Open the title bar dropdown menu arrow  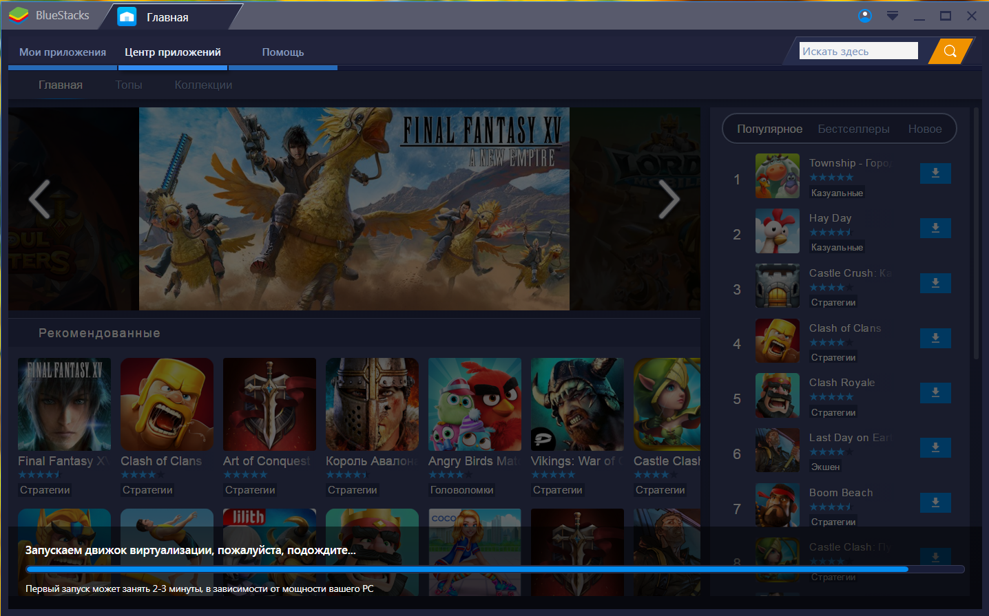[893, 16]
